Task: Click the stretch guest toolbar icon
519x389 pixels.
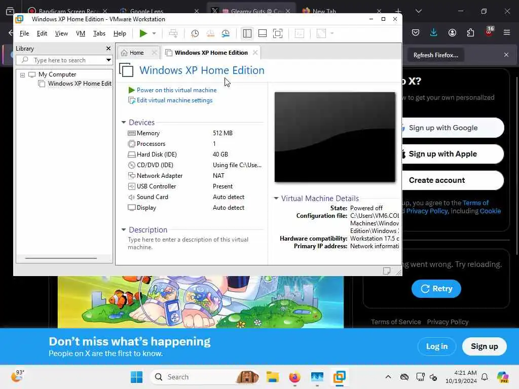Action: pyautogui.click(x=321, y=33)
